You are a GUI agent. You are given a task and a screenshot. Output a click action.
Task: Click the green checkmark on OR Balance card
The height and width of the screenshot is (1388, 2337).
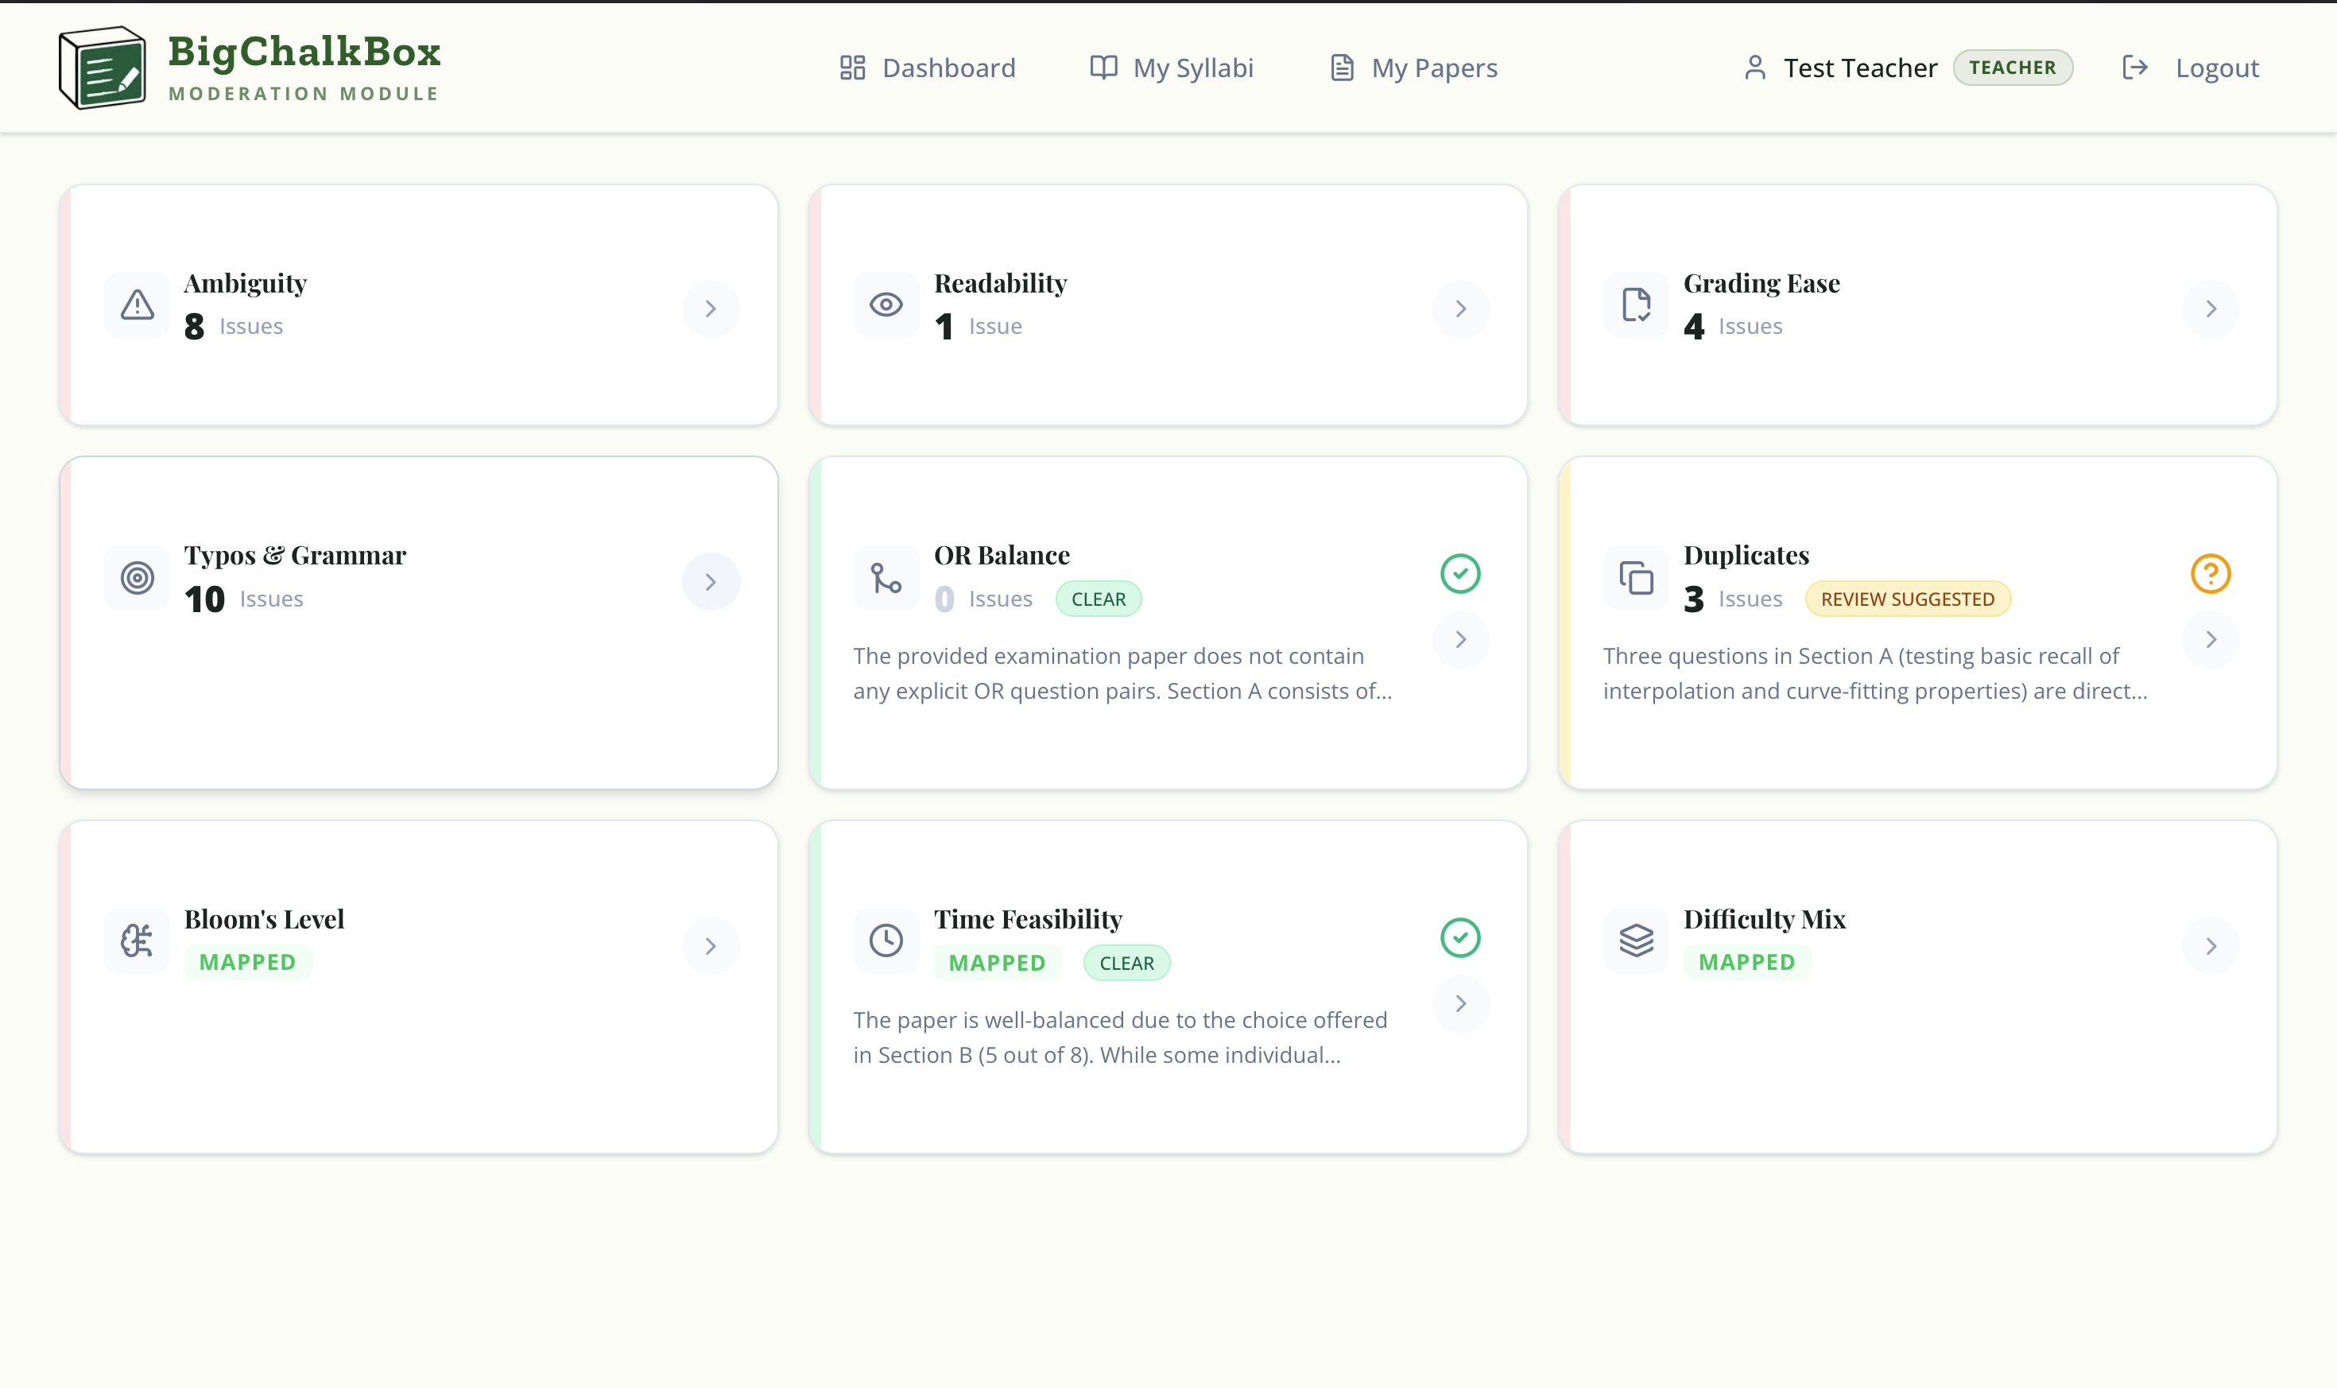tap(1459, 573)
